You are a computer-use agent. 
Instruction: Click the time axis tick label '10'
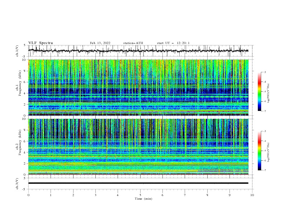252,195
